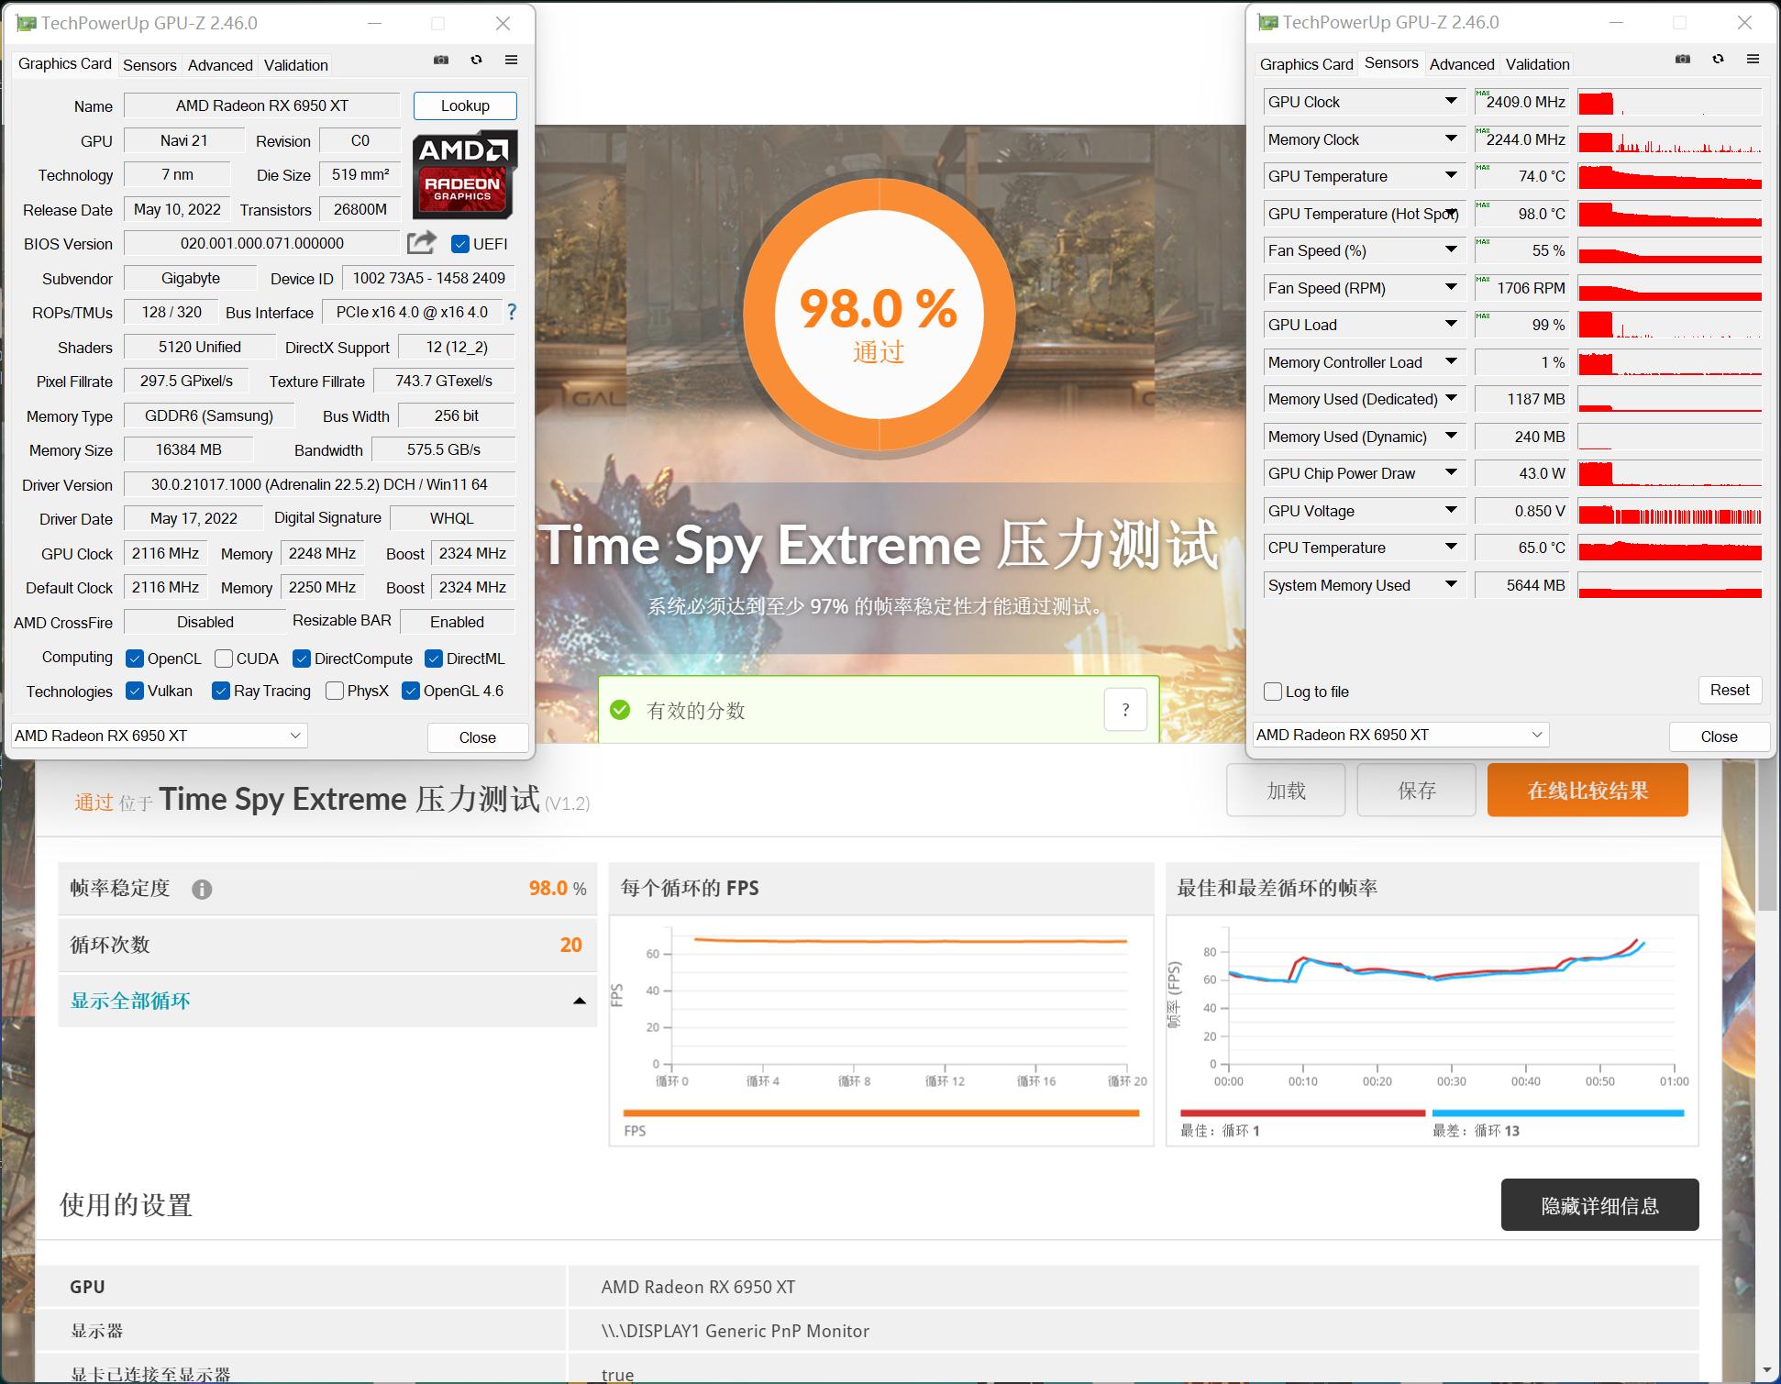Click the 在线比较结果 button
Image resolution: width=1781 pixels, height=1384 pixels.
[1587, 790]
